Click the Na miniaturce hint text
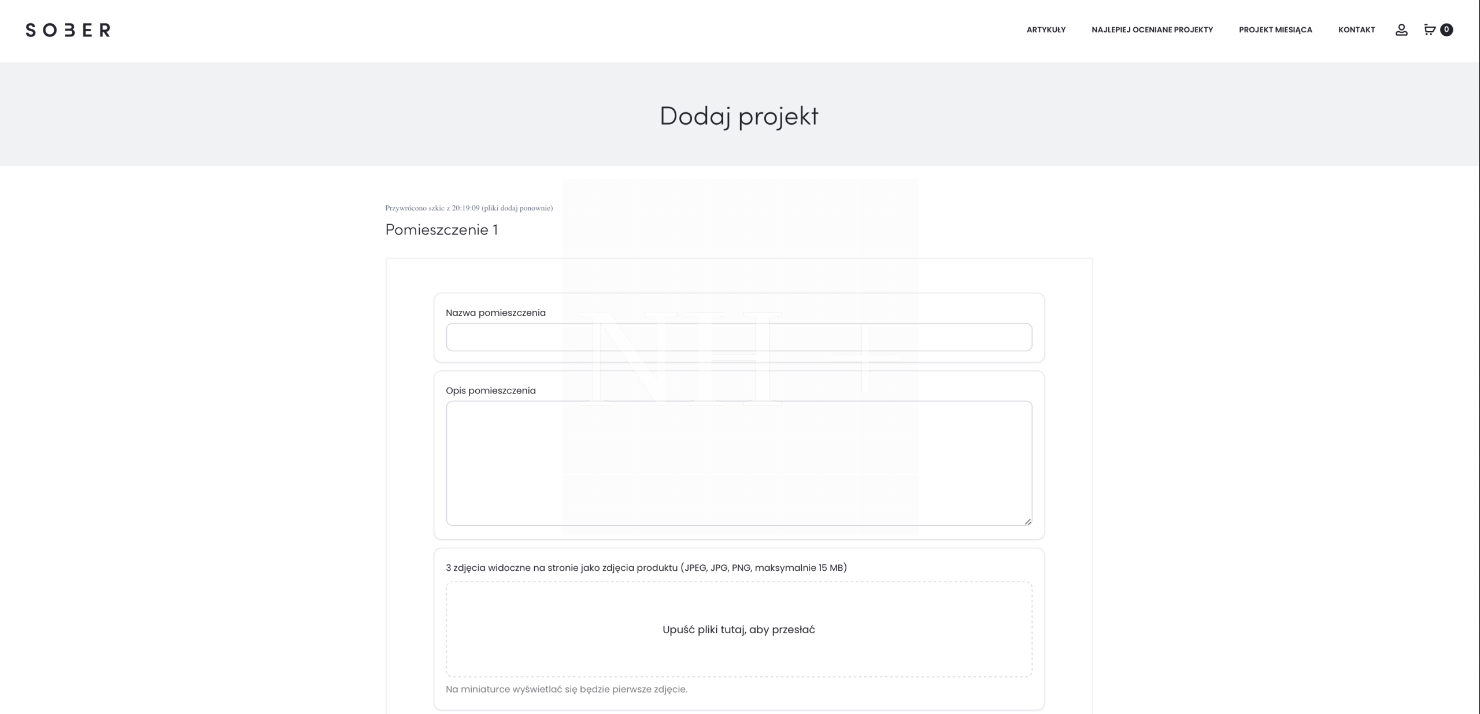This screenshot has height=714, width=1480. [566, 689]
